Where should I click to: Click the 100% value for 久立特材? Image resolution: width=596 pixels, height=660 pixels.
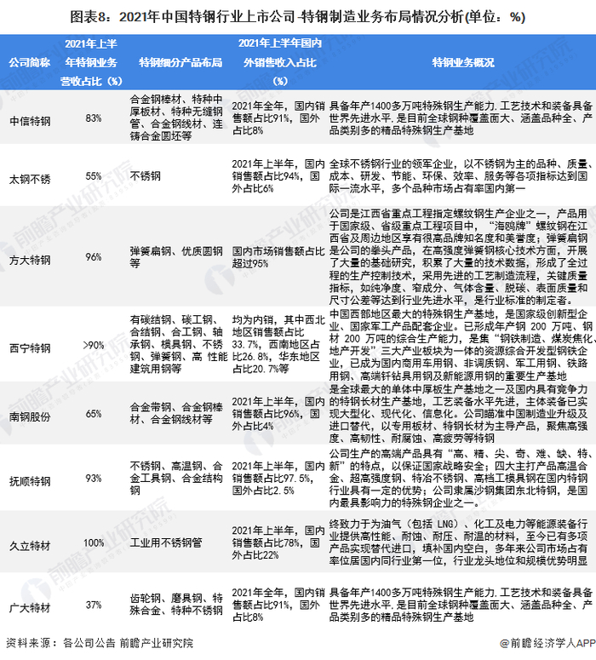coord(94,543)
